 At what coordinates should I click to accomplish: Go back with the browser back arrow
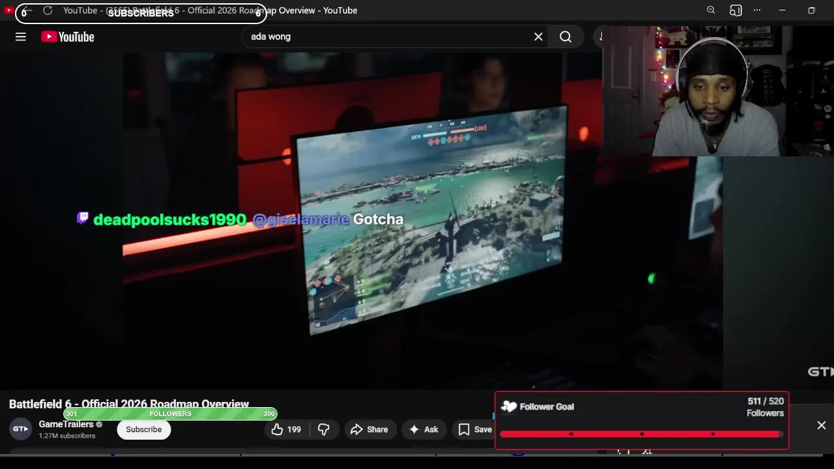click(27, 10)
